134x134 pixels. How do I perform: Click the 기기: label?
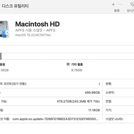tap(109, 110)
